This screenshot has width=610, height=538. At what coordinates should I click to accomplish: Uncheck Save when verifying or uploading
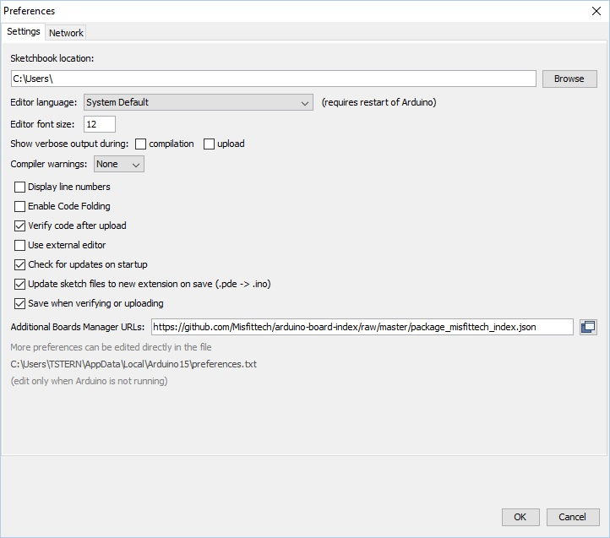(19, 303)
